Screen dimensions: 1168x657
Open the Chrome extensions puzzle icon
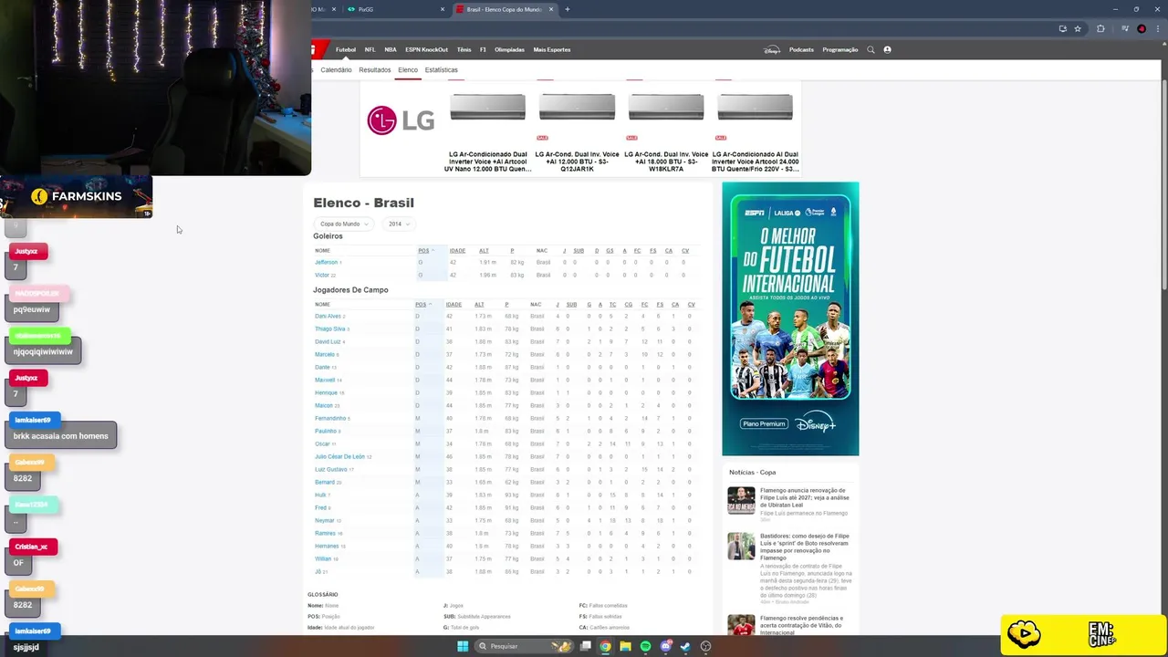click(x=1100, y=28)
